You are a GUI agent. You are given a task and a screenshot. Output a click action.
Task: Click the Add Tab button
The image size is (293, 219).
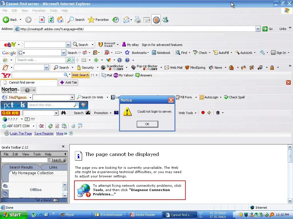(68, 82)
